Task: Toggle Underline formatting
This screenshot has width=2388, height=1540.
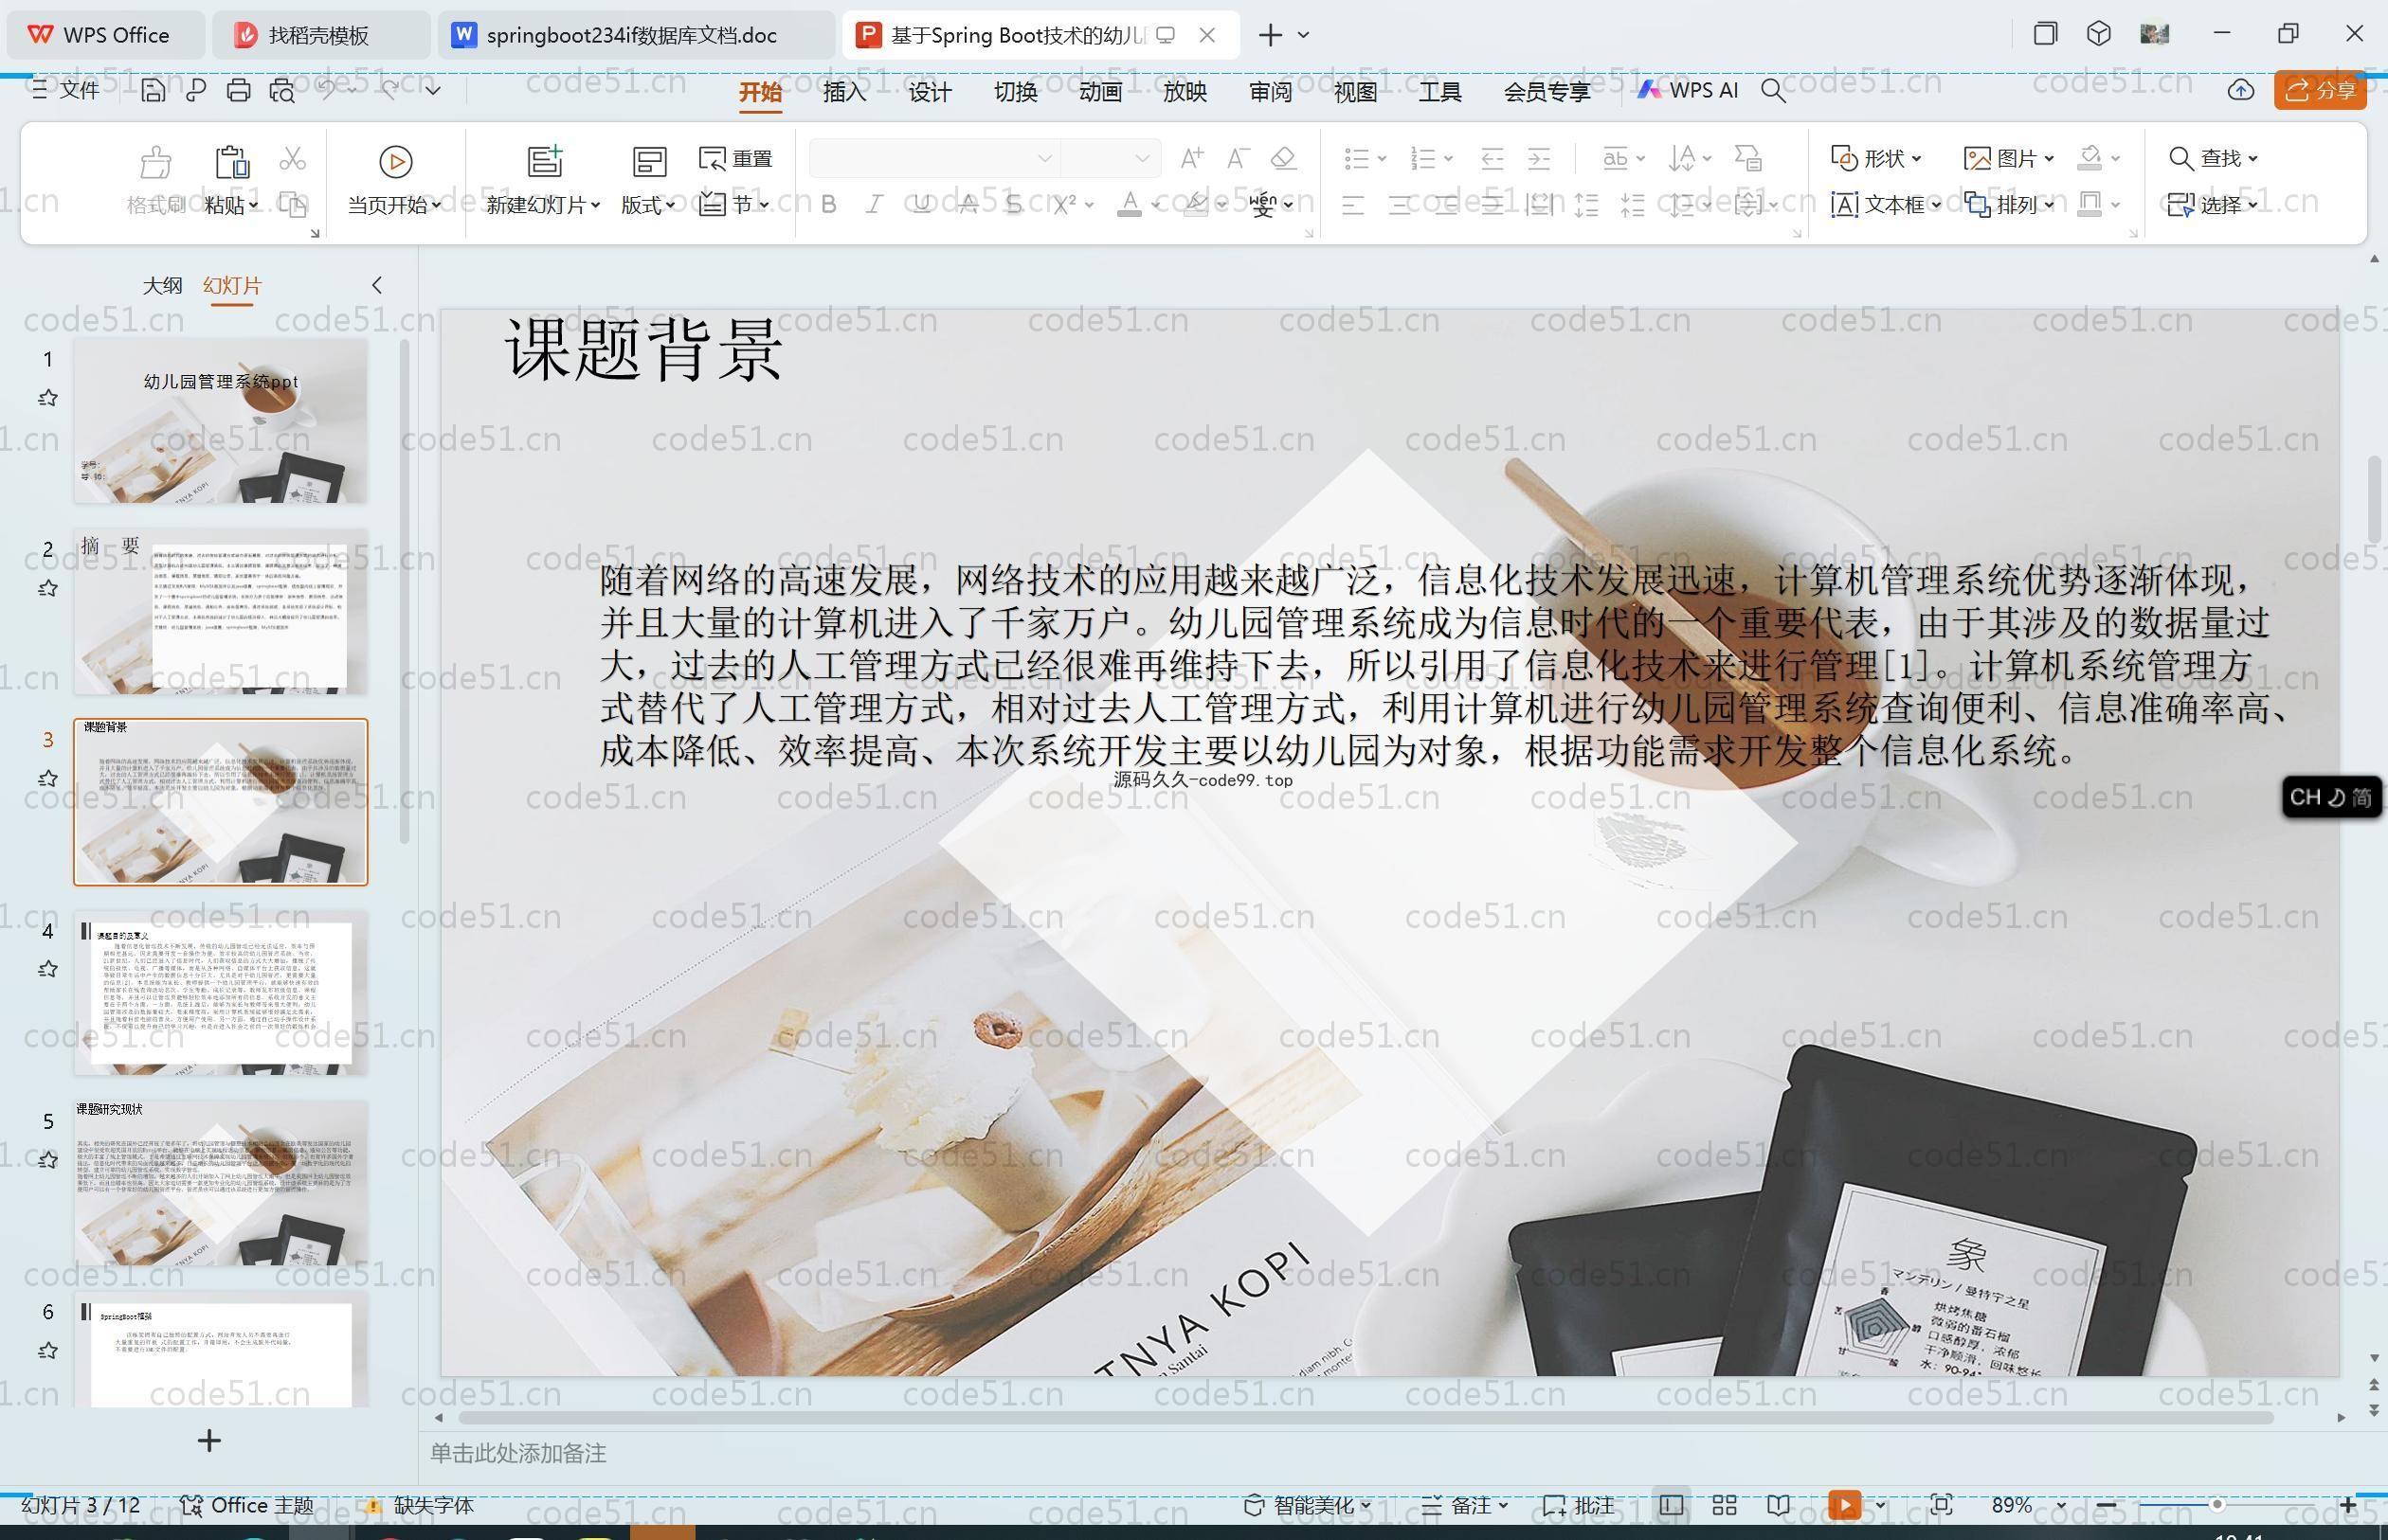Action: [921, 205]
